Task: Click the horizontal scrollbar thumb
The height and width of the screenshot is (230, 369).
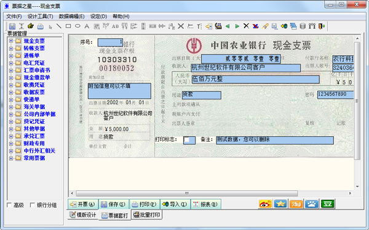Action: click(x=186, y=193)
